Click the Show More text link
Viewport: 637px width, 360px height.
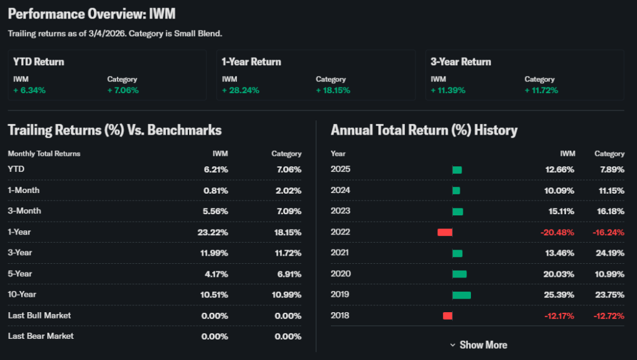[x=483, y=345]
